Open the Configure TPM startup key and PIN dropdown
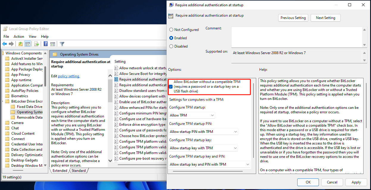 pos(210,164)
